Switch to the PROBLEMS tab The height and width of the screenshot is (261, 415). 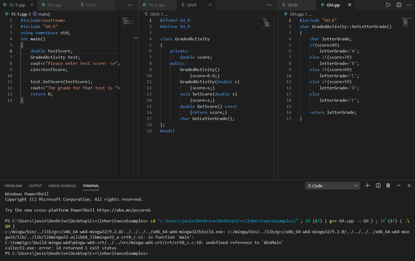click(14, 186)
